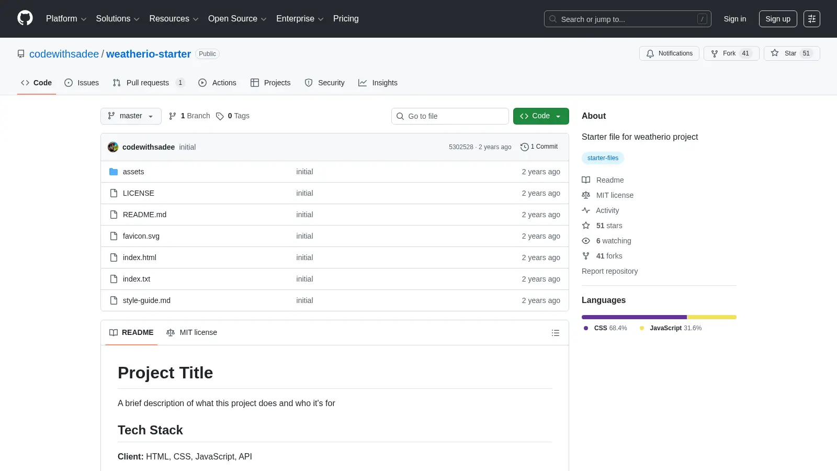
Task: Click the starter-files topic tag
Action: coord(603,158)
